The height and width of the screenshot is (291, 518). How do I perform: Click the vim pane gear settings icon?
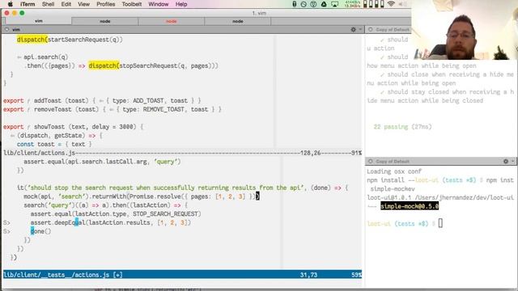(x=353, y=29)
